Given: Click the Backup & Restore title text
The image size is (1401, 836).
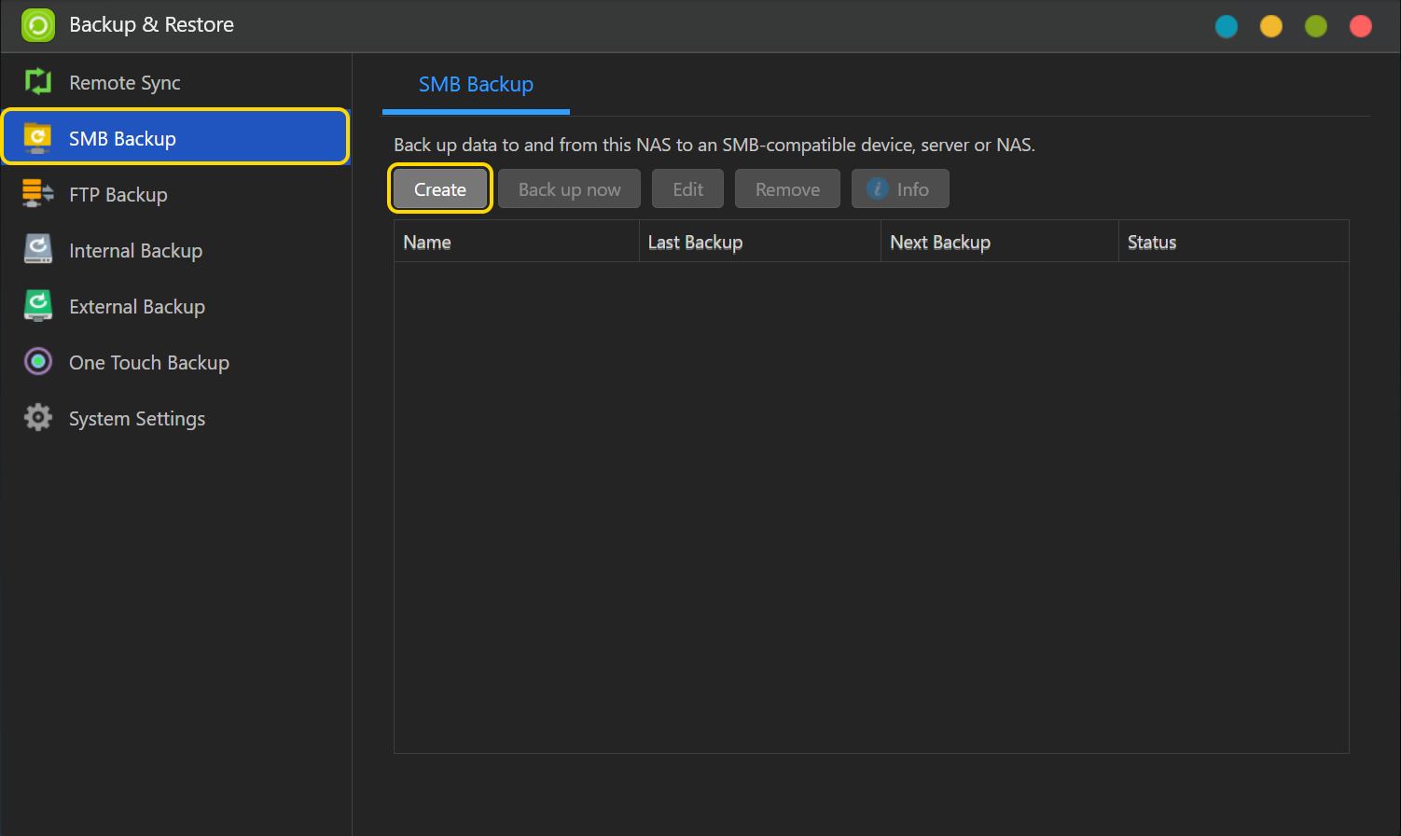Looking at the screenshot, I should point(152,25).
